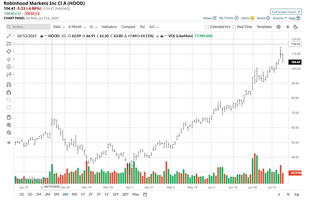Expand more options double chevron down

(279, 194)
